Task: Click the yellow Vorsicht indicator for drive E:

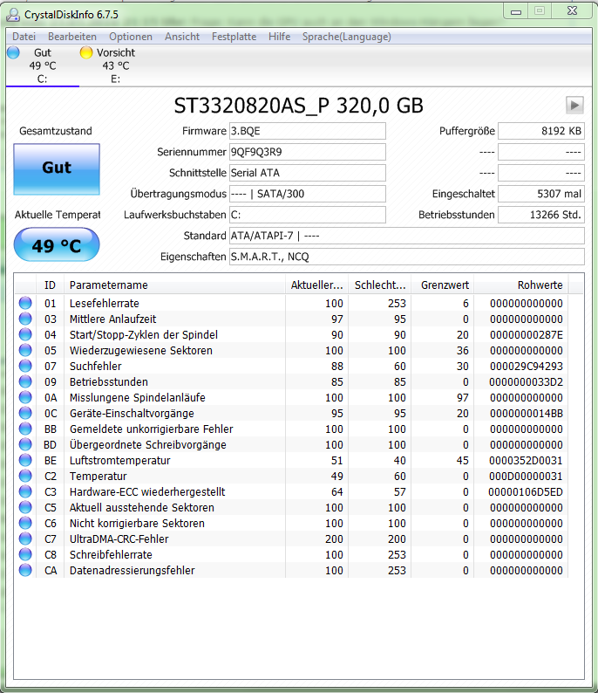Action: (86, 52)
